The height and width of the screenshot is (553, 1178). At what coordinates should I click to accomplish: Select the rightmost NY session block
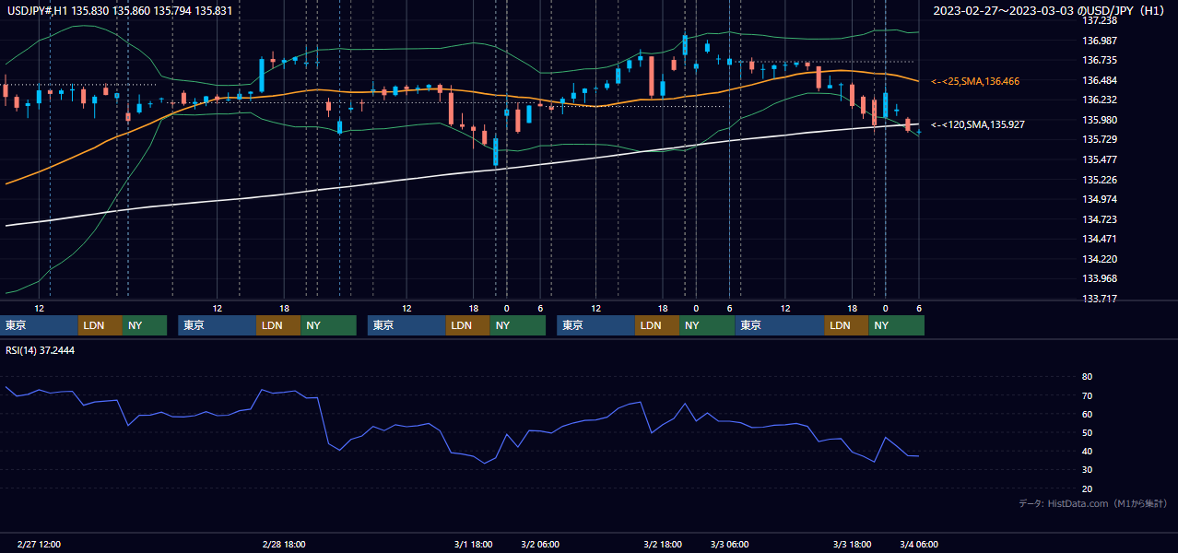coord(896,325)
